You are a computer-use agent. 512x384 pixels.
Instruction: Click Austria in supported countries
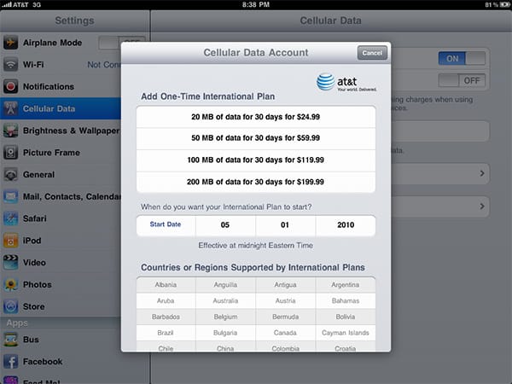click(285, 300)
